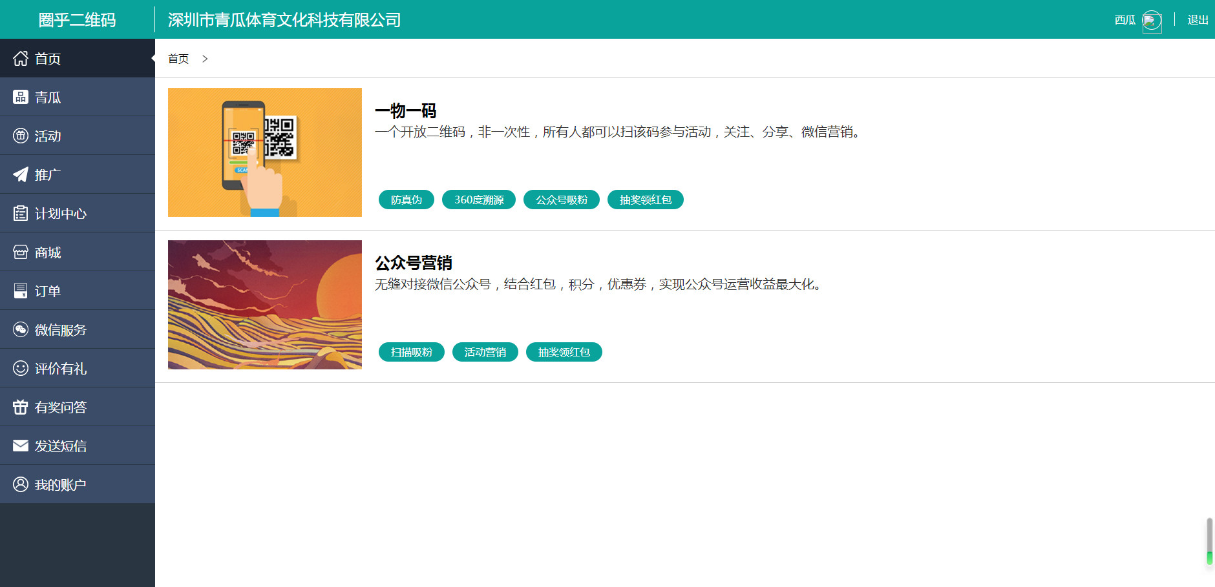
Task: Select the 首页 home icon in sidebar
Action: (20, 58)
